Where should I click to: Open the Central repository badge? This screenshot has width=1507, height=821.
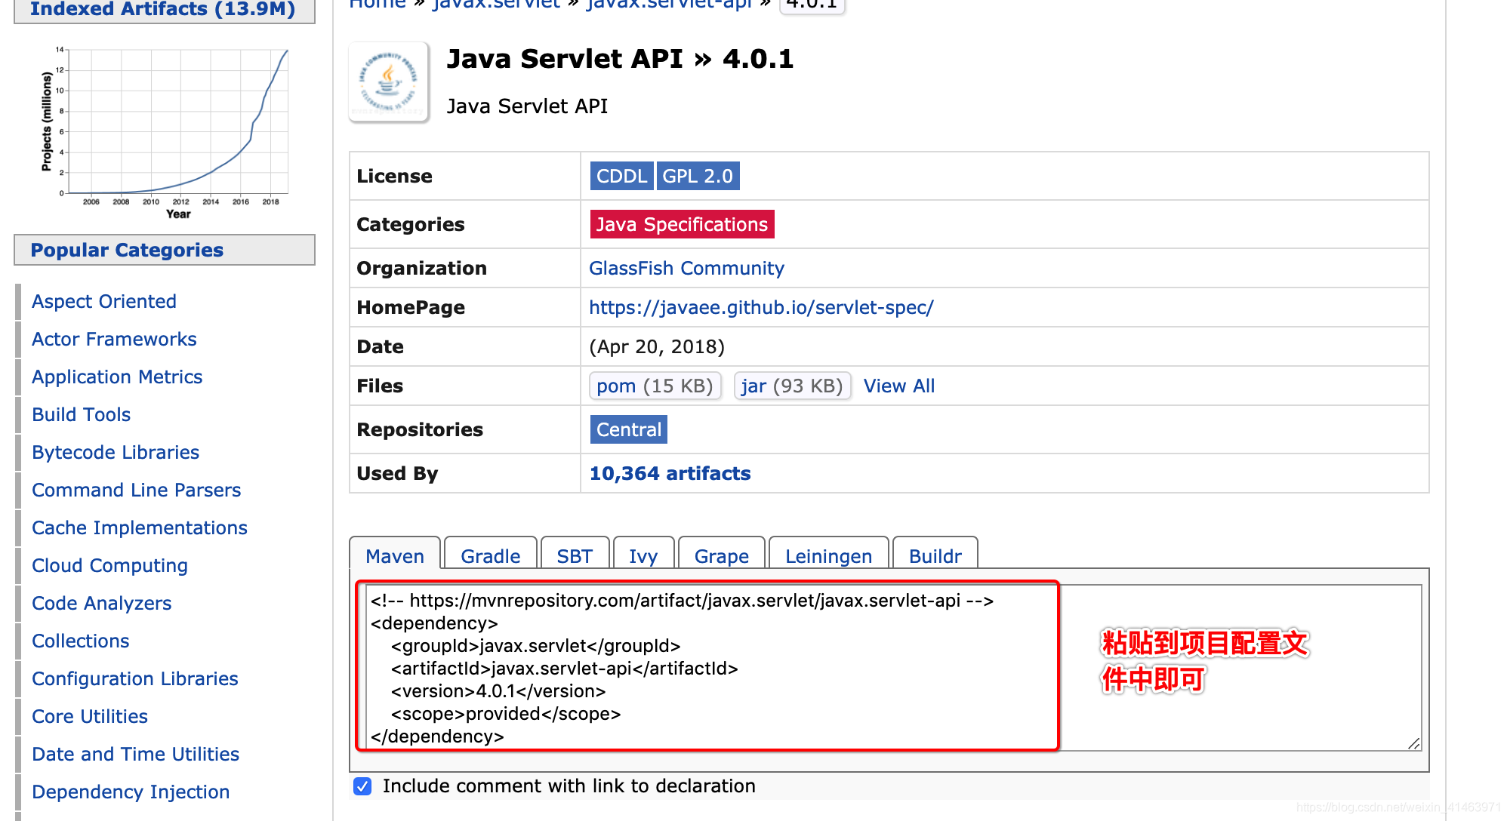tap(628, 429)
